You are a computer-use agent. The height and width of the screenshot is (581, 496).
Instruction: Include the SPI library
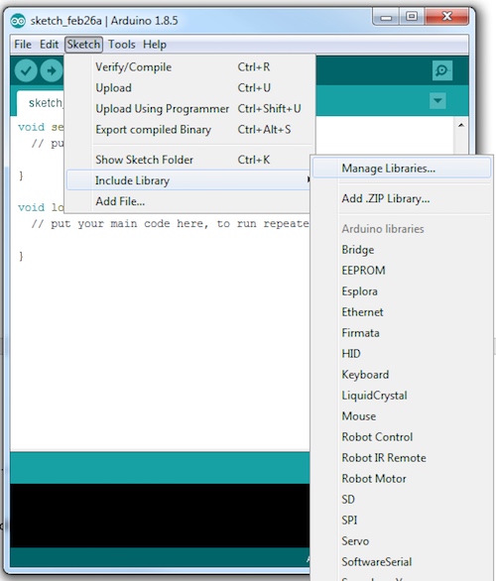(x=402, y=520)
